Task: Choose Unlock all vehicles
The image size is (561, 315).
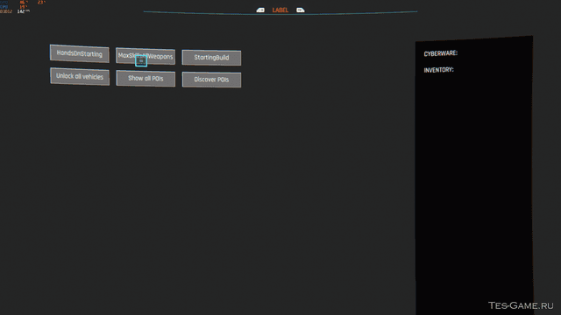Action: (80, 76)
